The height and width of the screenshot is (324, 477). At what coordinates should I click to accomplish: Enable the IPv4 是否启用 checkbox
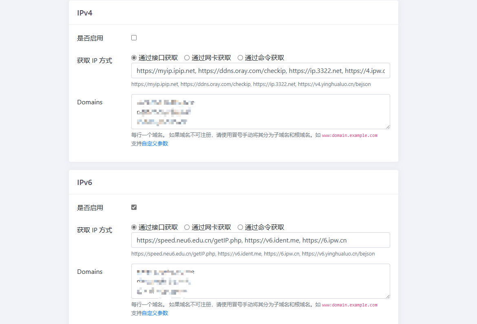tap(134, 38)
